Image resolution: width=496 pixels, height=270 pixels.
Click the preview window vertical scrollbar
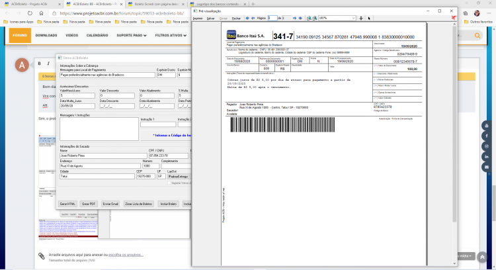pos(454,143)
